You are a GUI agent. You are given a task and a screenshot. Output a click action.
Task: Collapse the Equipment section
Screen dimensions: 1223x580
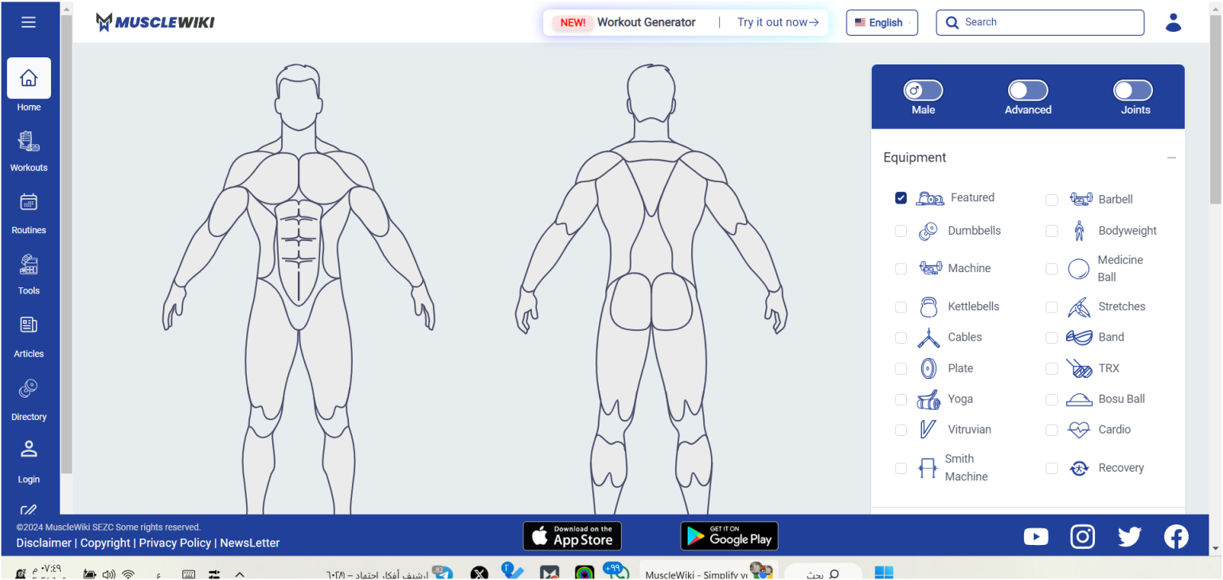(x=1171, y=158)
